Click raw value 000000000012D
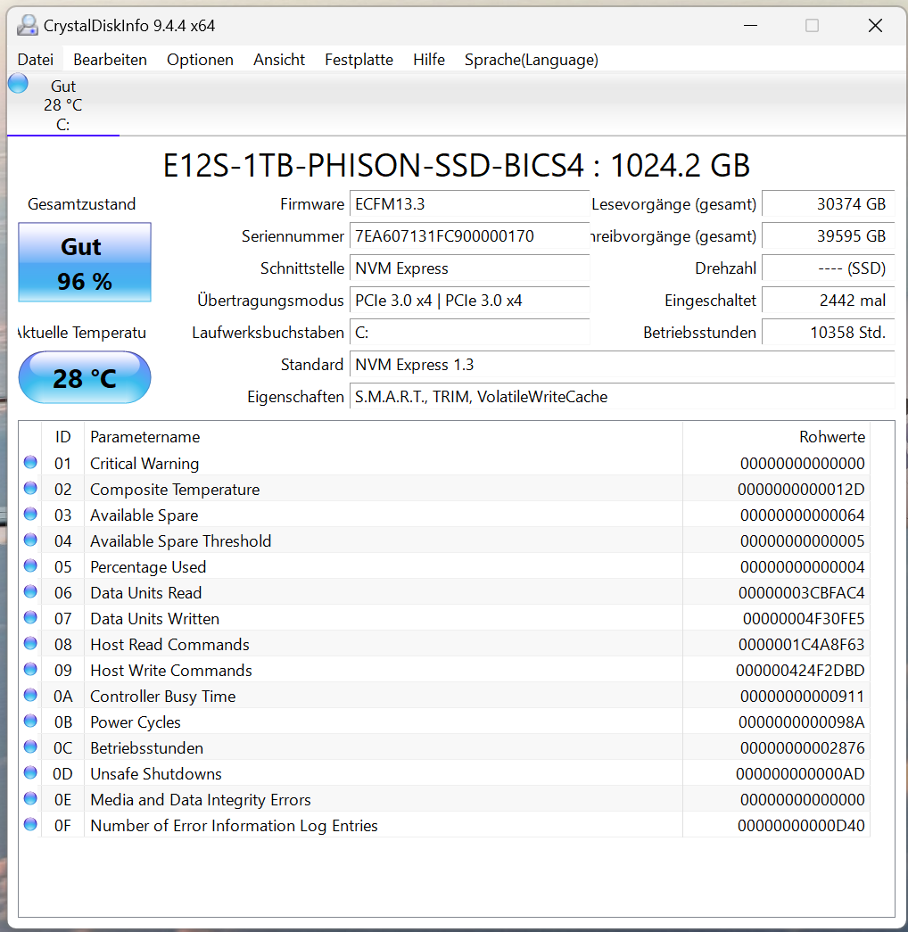Screen dimensions: 908x932 point(801,489)
